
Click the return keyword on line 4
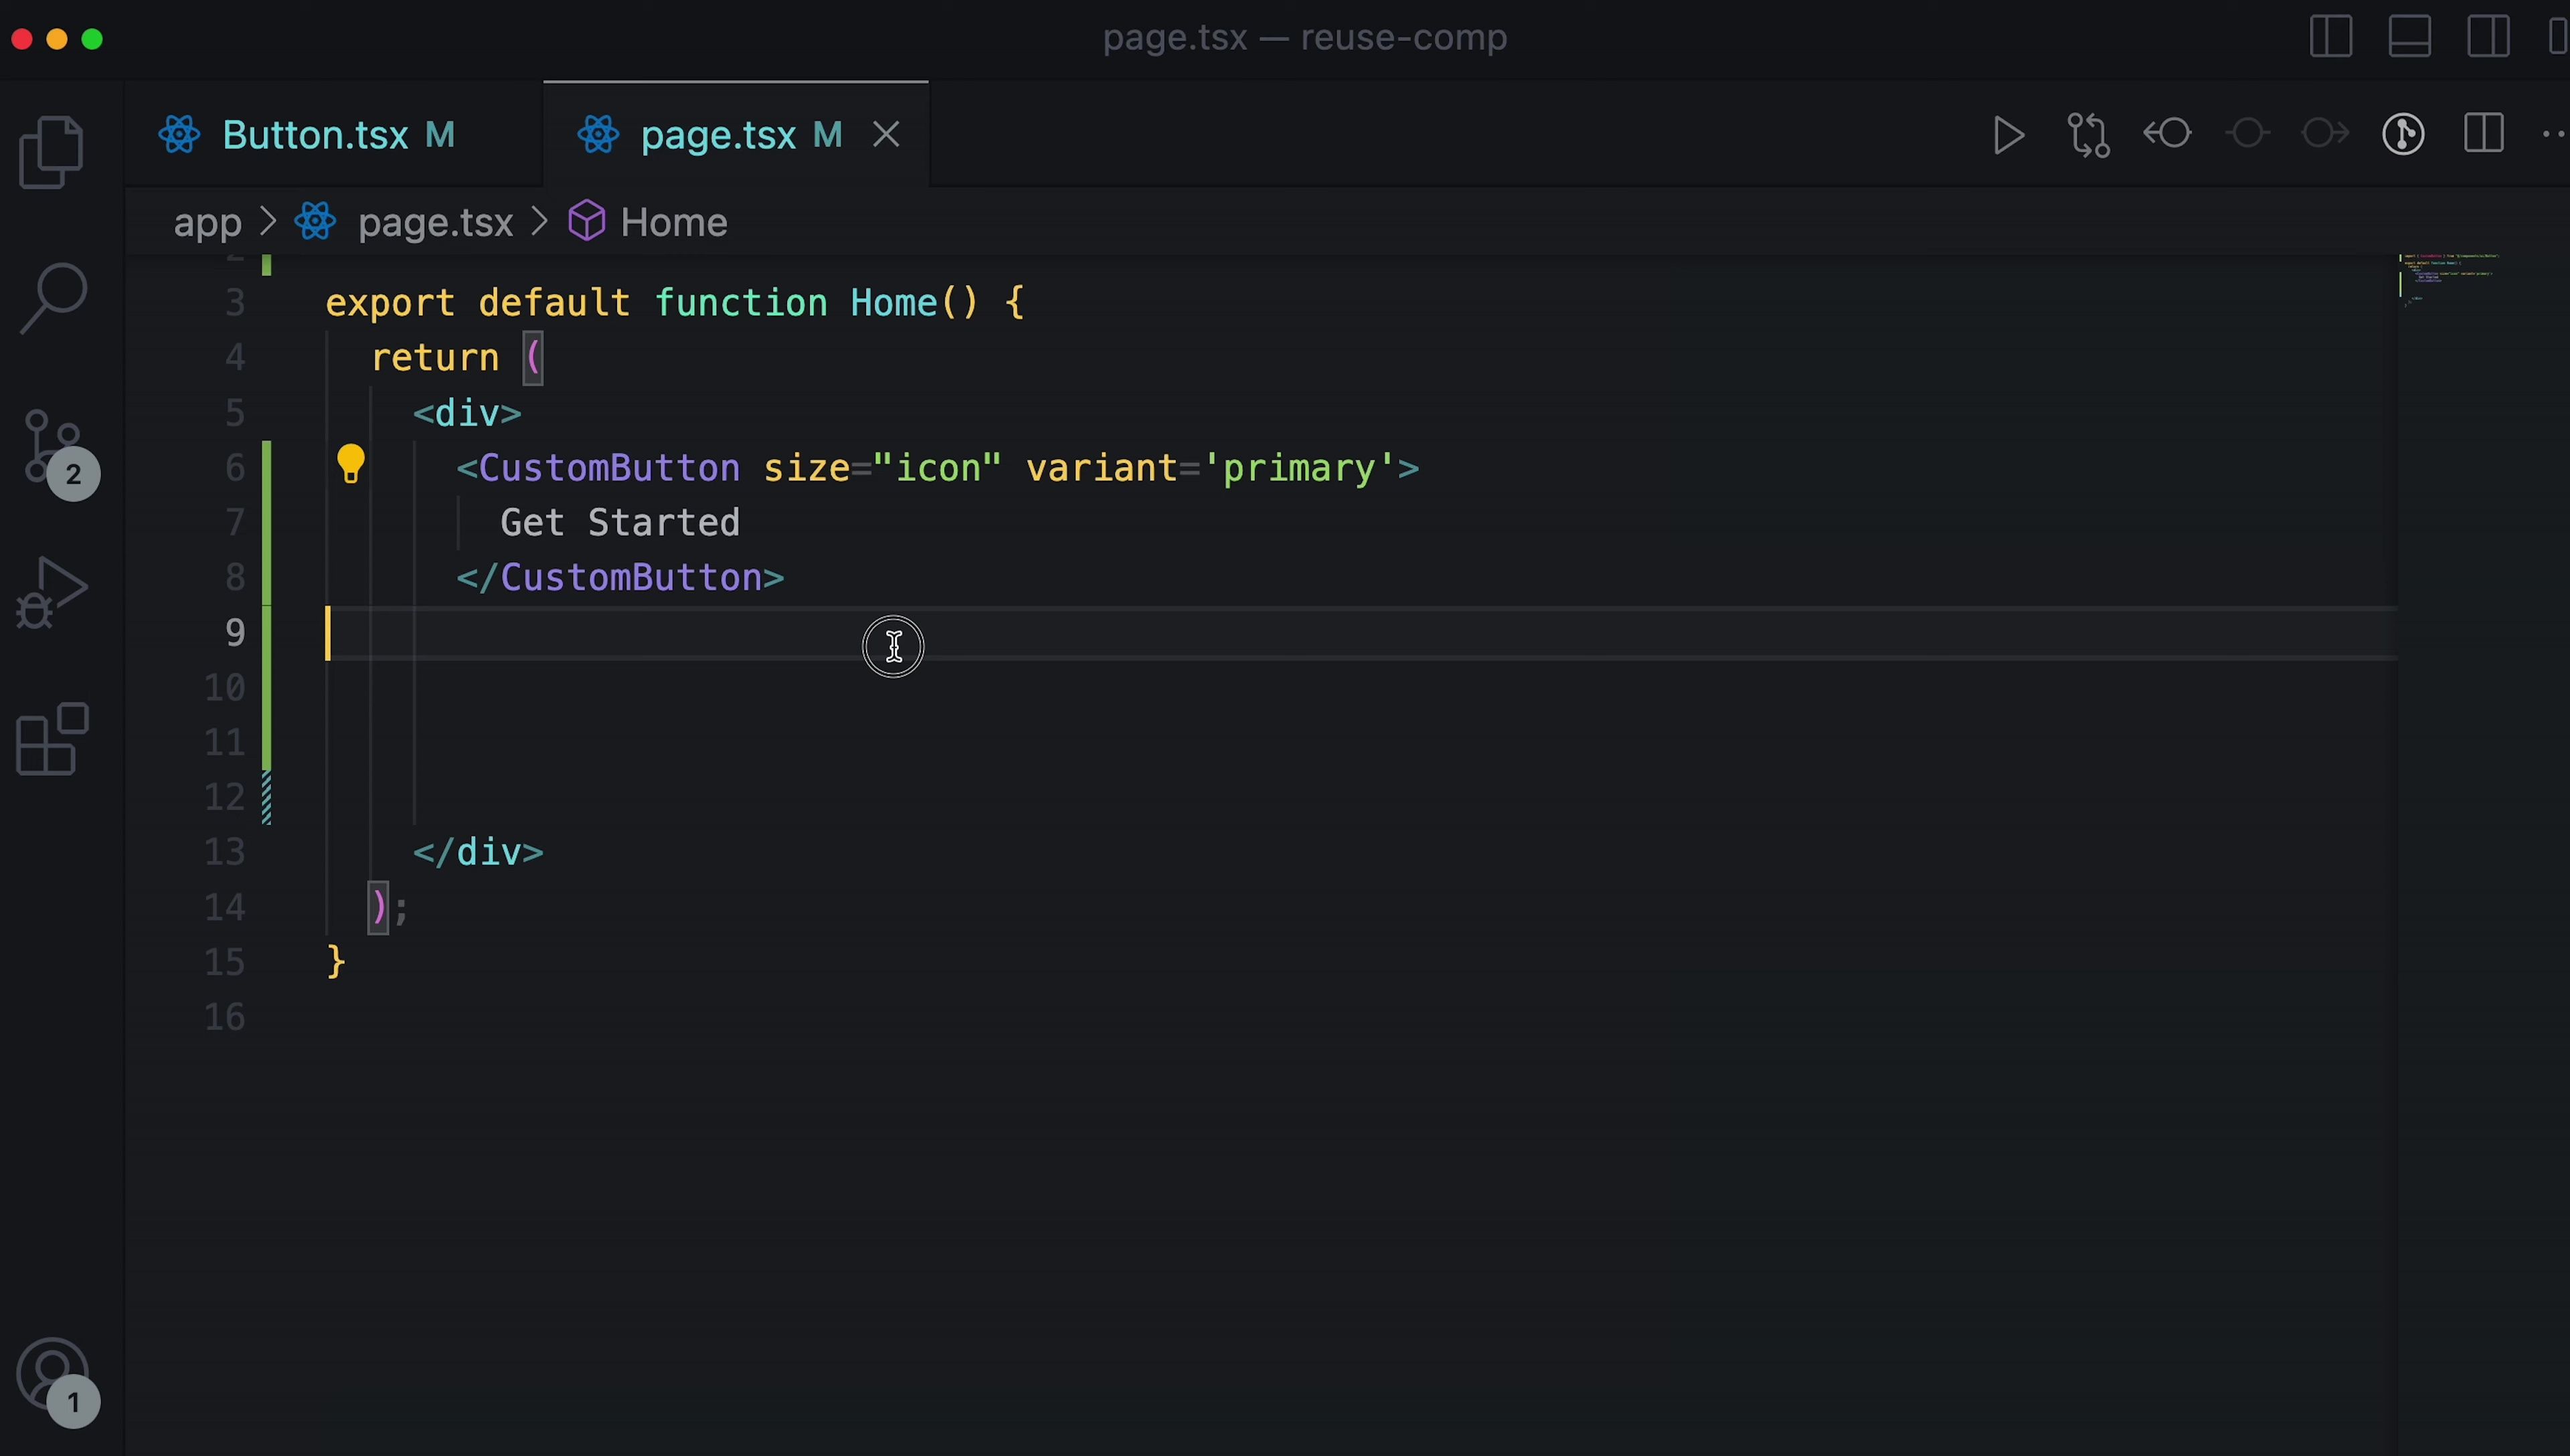[434, 358]
